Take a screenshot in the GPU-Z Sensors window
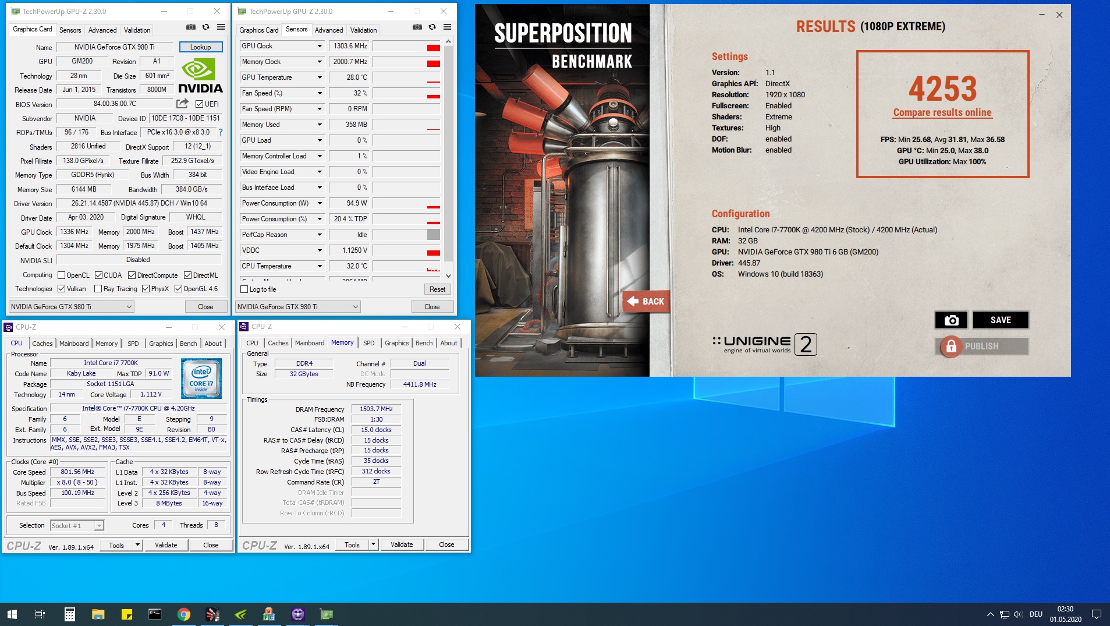 point(417,27)
